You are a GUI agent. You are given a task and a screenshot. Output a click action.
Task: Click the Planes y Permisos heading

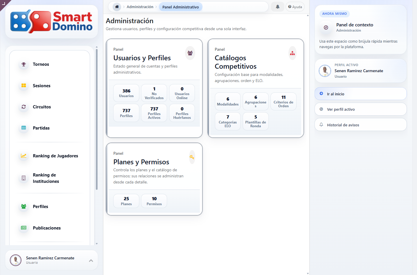(x=141, y=162)
